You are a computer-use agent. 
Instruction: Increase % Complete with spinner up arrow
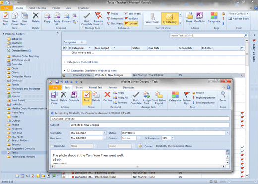click(x=173, y=137)
